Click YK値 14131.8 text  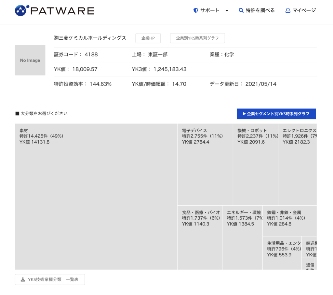(x=34, y=142)
